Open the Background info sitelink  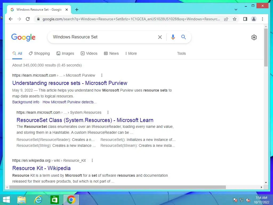[26, 102]
